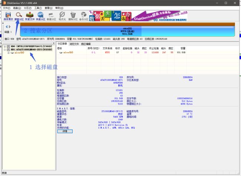Image resolution: width=241 pixels, height=176 pixels.
Task: Click the SATA/600 transfer mode value
Action: pyautogui.click(x=109, y=122)
